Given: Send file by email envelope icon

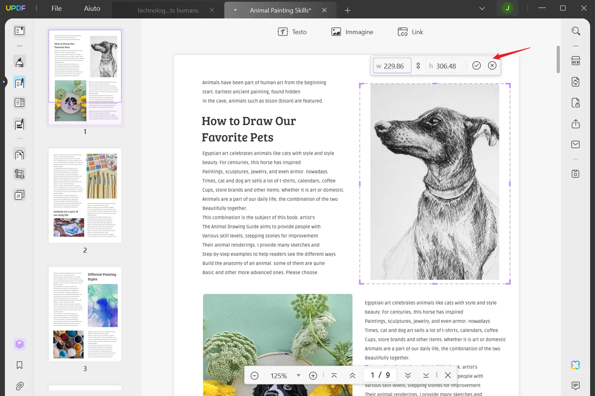Looking at the screenshot, I should tap(576, 144).
